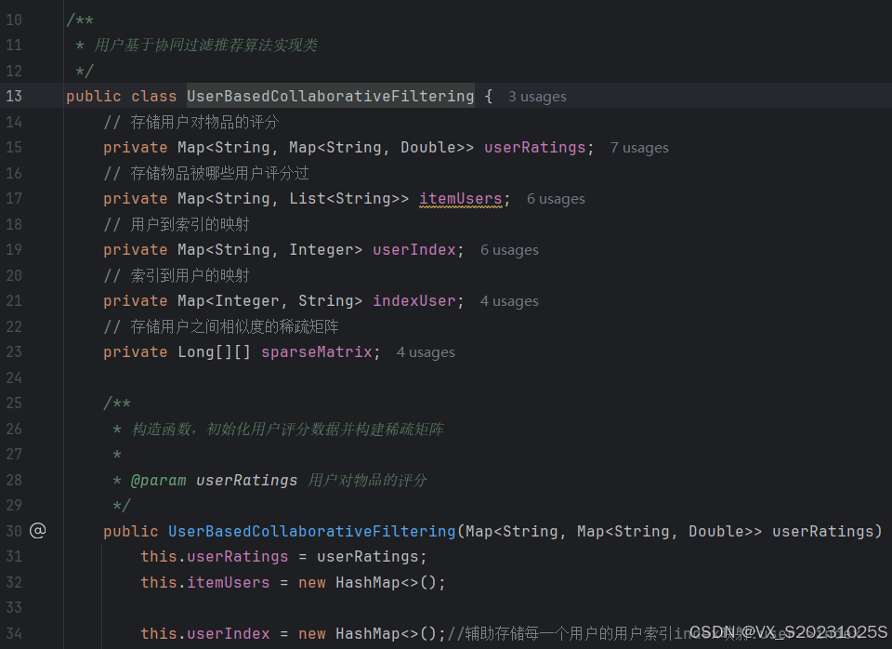Click the Javadoc description on line 26
This screenshot has height=649, width=892.
(x=288, y=430)
